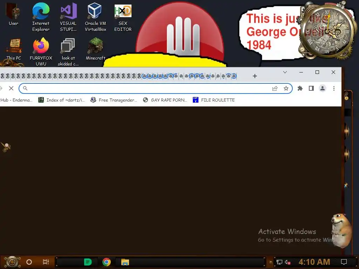This screenshot has width=359, height=269.
Task: Open the Chrome profile avatar menu
Action: (x=323, y=88)
